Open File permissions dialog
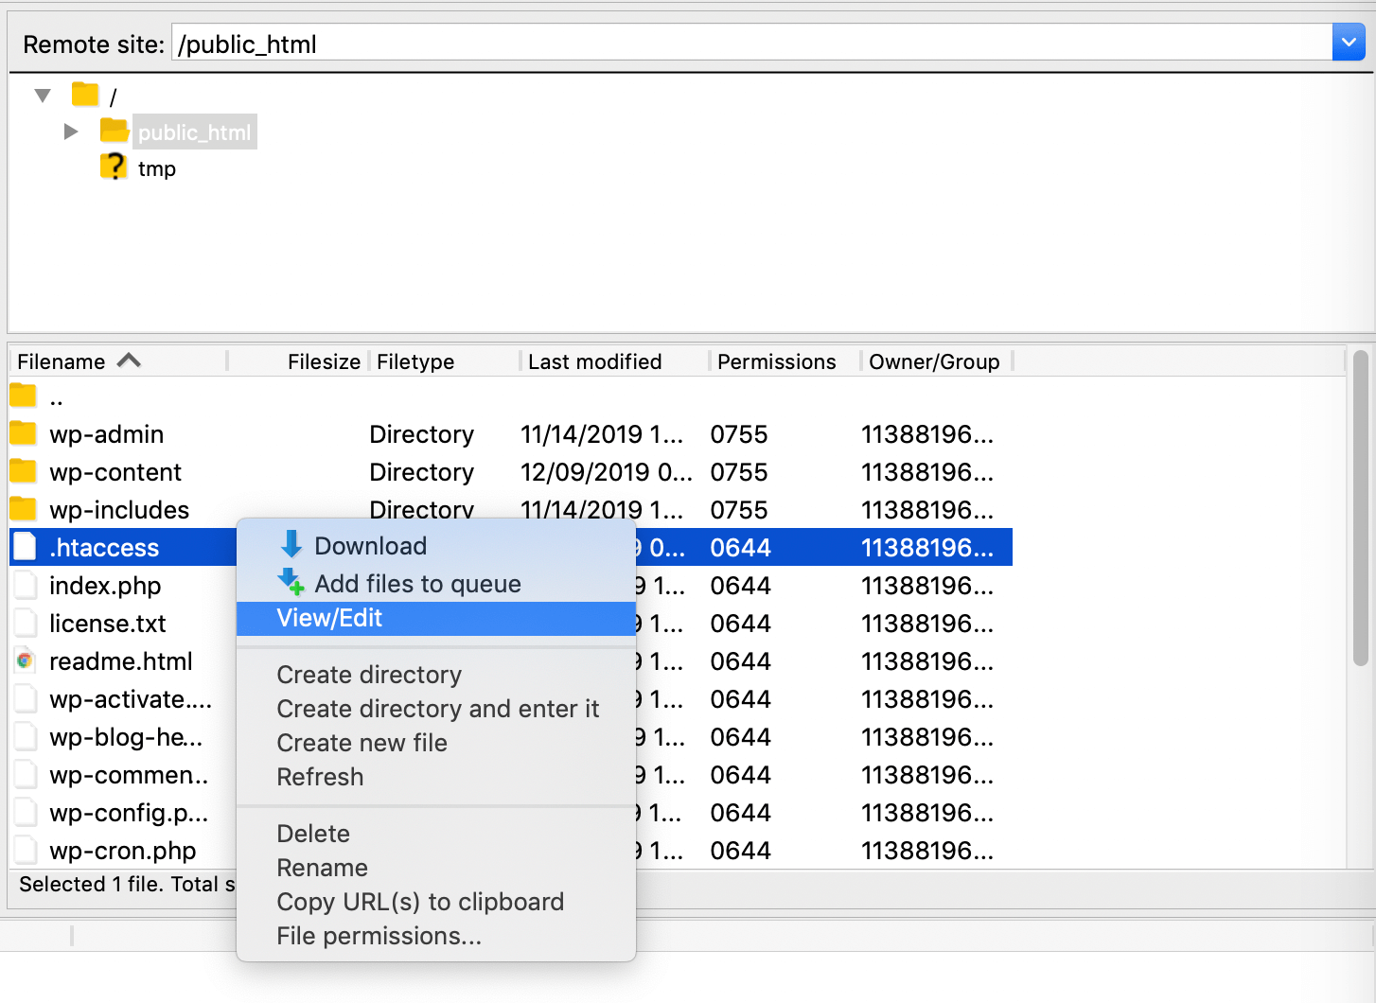1376x1003 pixels. [379, 936]
